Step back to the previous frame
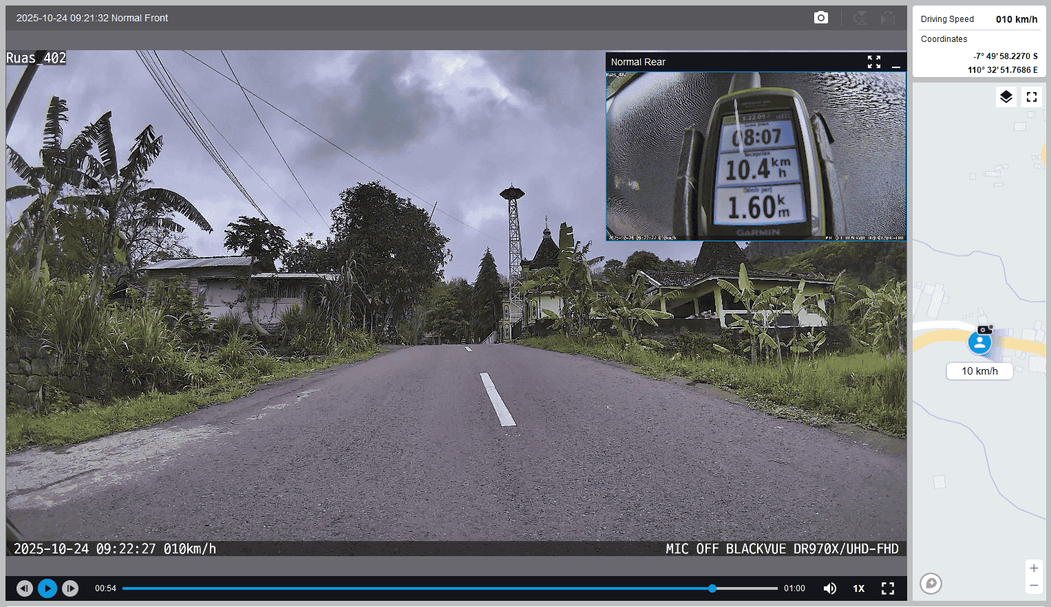This screenshot has height=607, width=1051. (25, 588)
